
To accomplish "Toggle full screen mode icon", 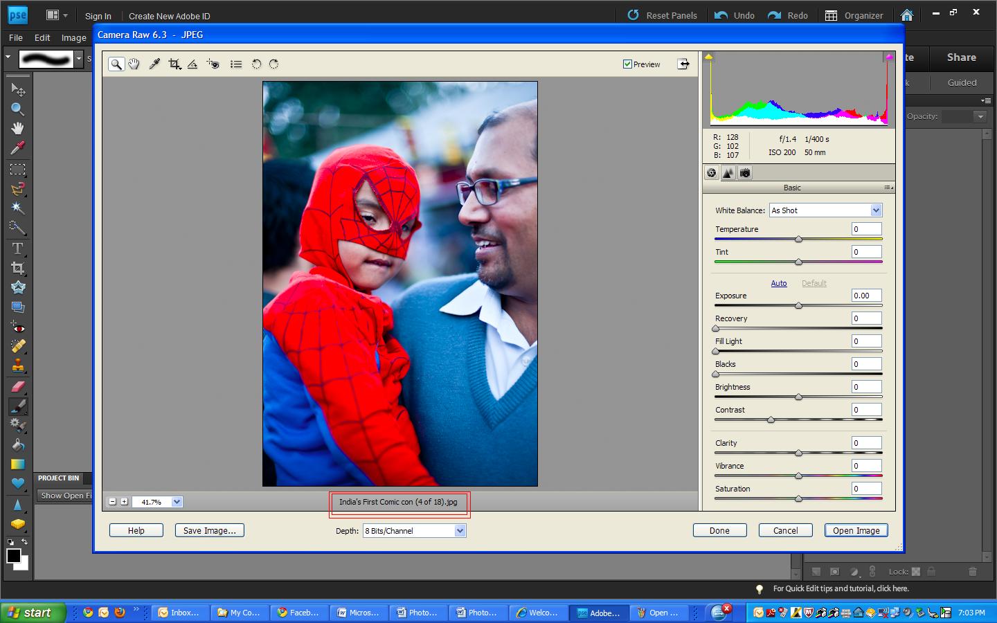I will coord(683,64).
